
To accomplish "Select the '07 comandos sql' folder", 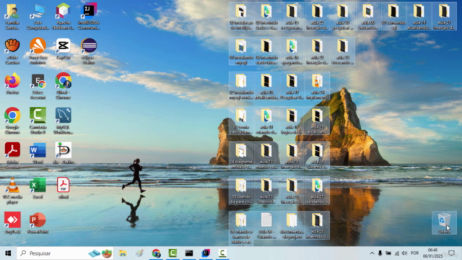I will [x=393, y=17].
